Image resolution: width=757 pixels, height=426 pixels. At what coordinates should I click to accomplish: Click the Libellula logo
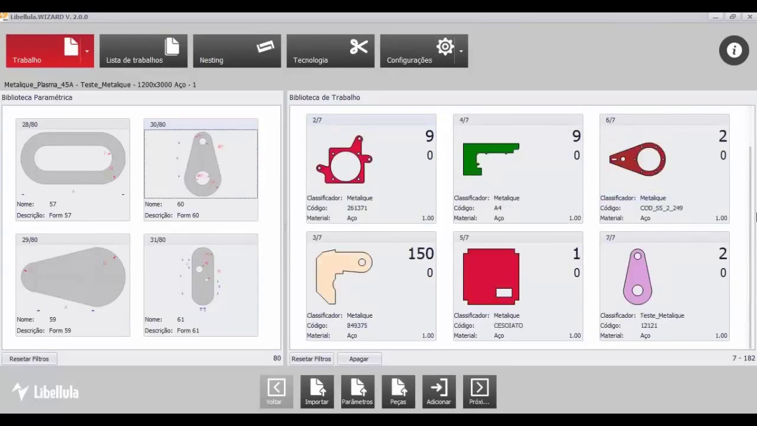tap(46, 392)
